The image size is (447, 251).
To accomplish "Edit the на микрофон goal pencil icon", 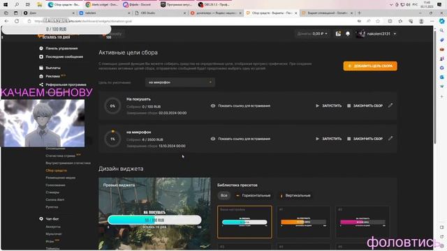I will coord(390,139).
